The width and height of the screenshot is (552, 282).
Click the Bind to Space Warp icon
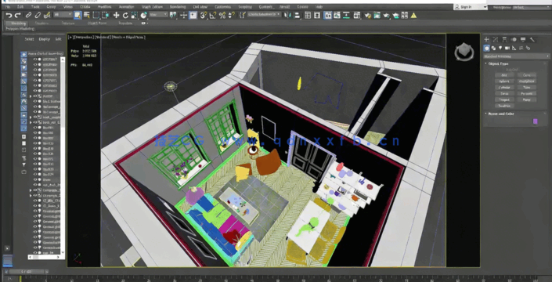[x=47, y=15]
